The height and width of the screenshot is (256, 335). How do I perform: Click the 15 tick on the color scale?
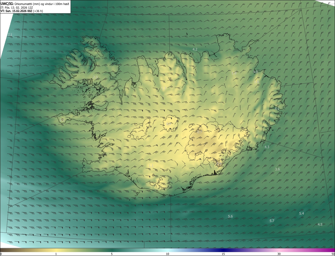(x=223, y=254)
